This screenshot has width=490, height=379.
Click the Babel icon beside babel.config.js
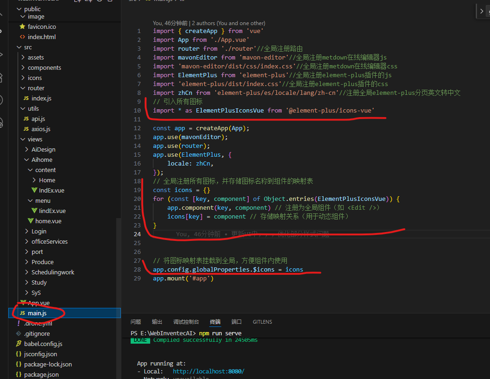click(19, 344)
